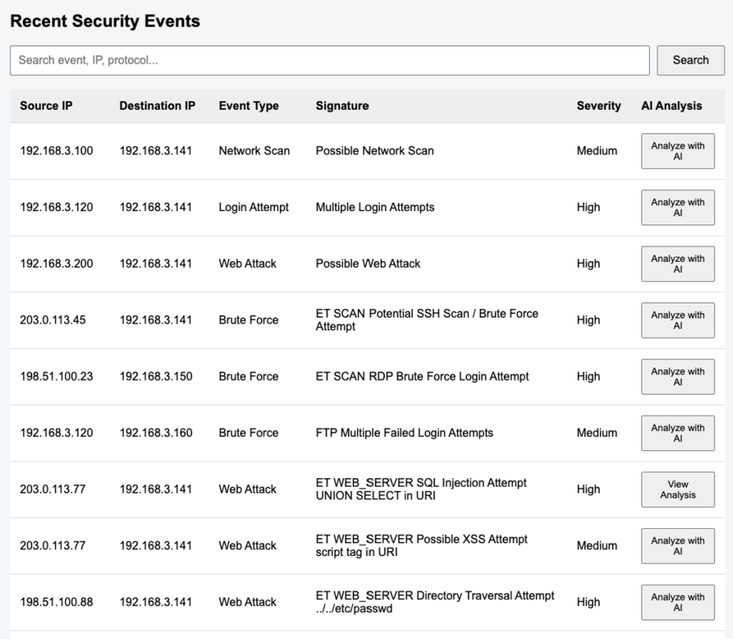Screen dimensions: 733x639
Task: Click the Recent Security Events heading
Action: coord(105,21)
